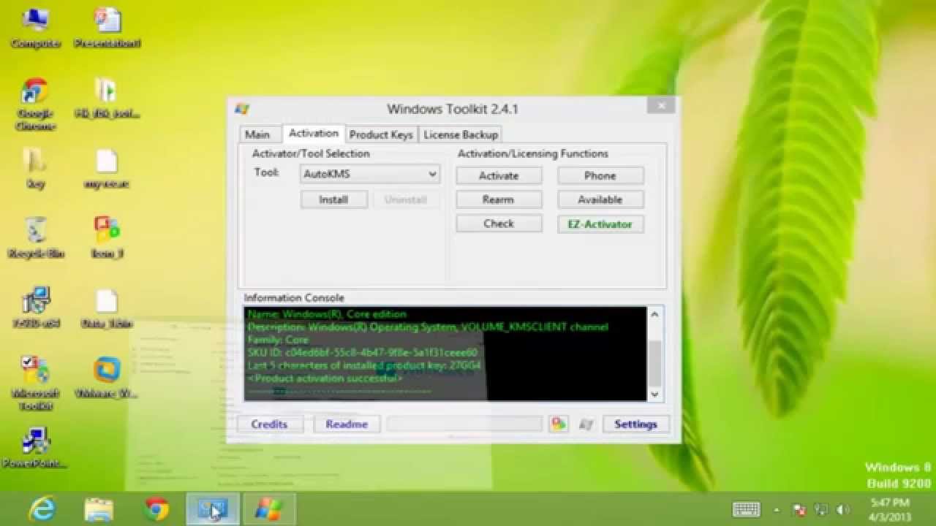
Task: Show hidden system tray icons
Action: [x=777, y=510]
